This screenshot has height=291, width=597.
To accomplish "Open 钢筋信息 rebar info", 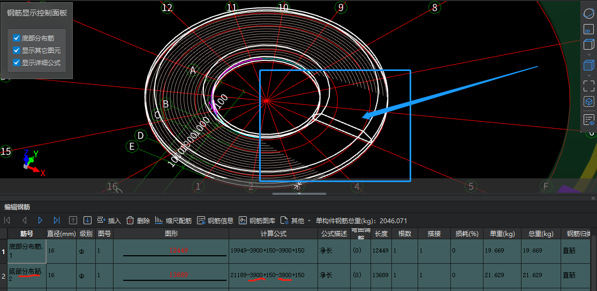I will point(215,221).
